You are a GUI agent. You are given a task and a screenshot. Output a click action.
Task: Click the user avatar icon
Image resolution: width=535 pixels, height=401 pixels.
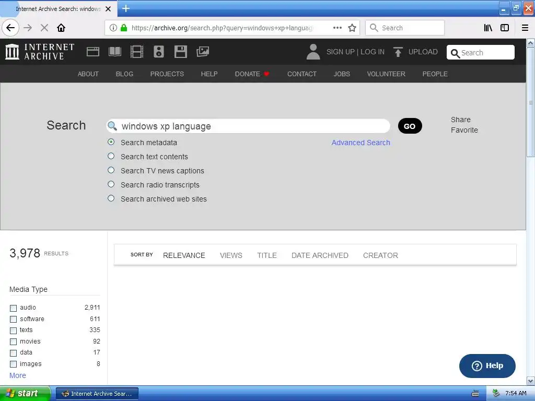[x=313, y=52]
